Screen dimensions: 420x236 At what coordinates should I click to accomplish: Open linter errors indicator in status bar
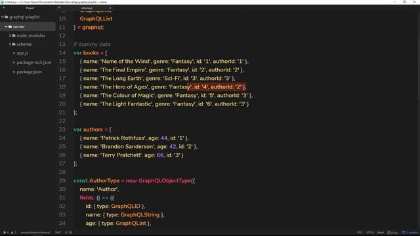6,233
